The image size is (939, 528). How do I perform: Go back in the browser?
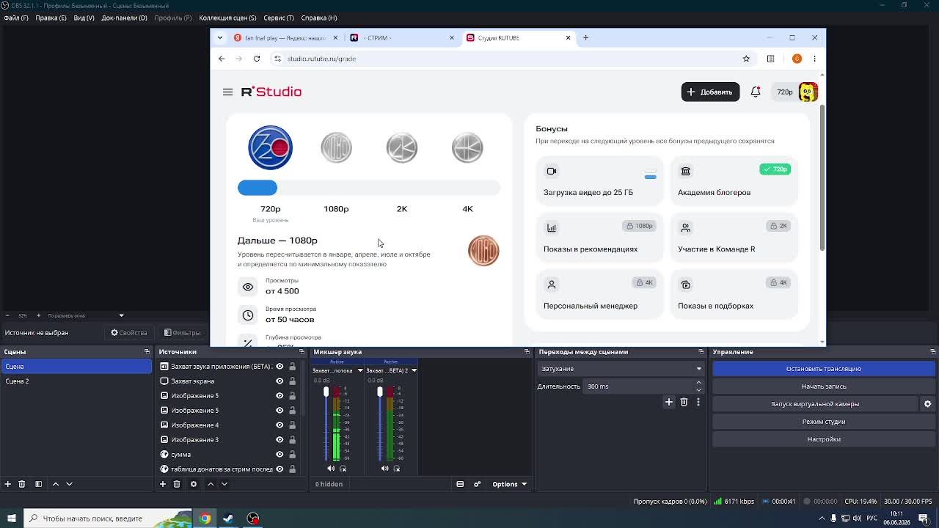click(222, 59)
